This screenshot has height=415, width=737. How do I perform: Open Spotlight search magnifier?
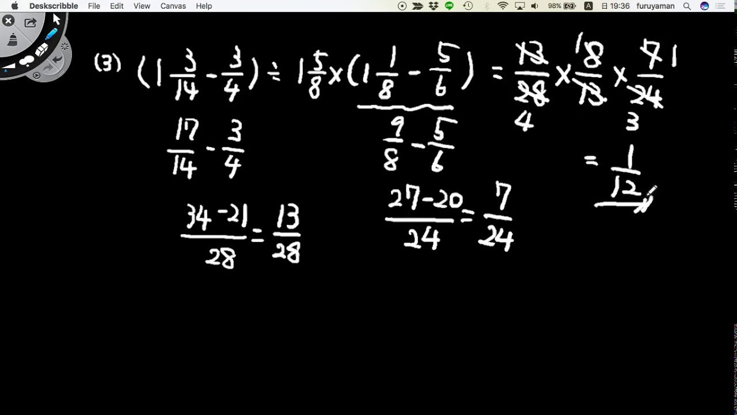(x=687, y=6)
